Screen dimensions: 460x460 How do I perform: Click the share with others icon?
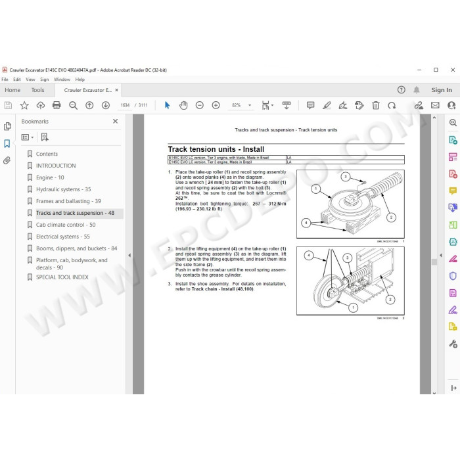coord(452,105)
